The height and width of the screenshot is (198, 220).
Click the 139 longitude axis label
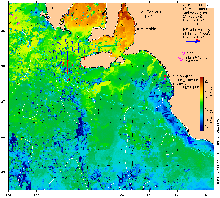tap(149, 195)
